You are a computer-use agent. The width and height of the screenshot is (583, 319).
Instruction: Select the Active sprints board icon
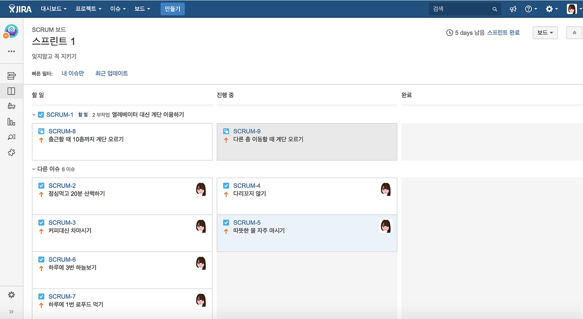coord(11,91)
